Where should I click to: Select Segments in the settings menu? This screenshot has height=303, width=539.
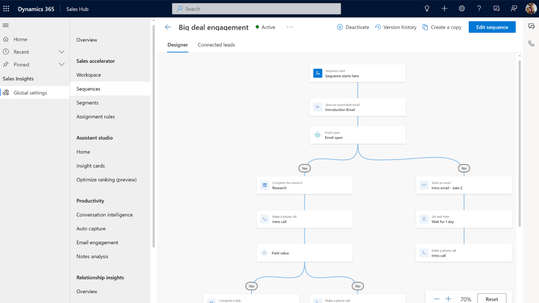point(88,103)
